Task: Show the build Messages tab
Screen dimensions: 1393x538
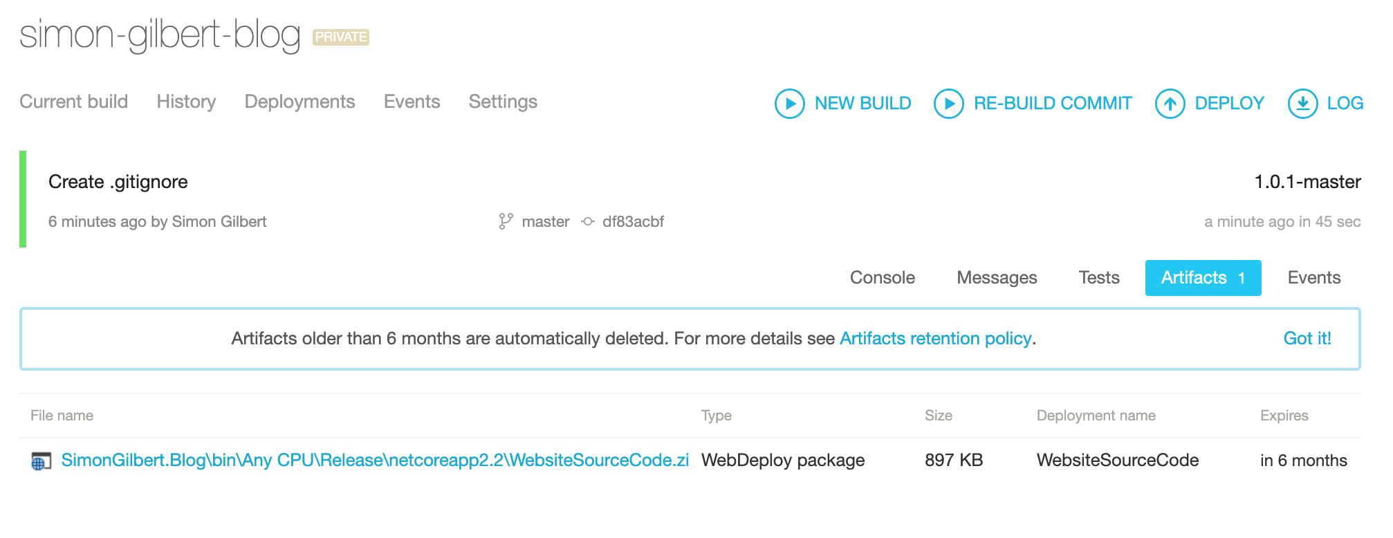Action: click(997, 277)
